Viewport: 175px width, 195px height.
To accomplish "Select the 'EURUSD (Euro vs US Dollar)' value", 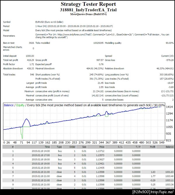I will click(49, 22).
